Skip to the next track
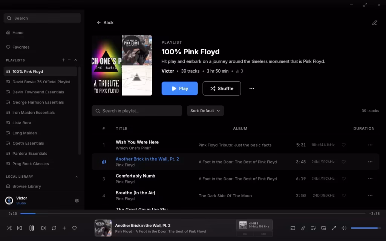Image resolution: width=386 pixels, height=241 pixels. tap(44, 228)
